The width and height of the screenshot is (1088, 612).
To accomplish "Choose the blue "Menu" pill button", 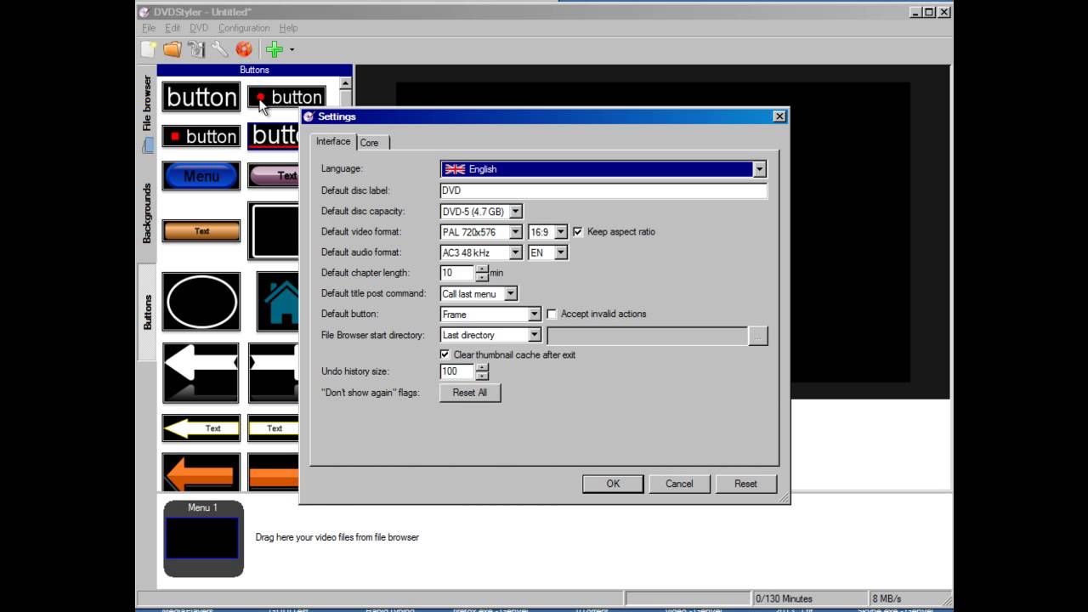I will [x=201, y=176].
